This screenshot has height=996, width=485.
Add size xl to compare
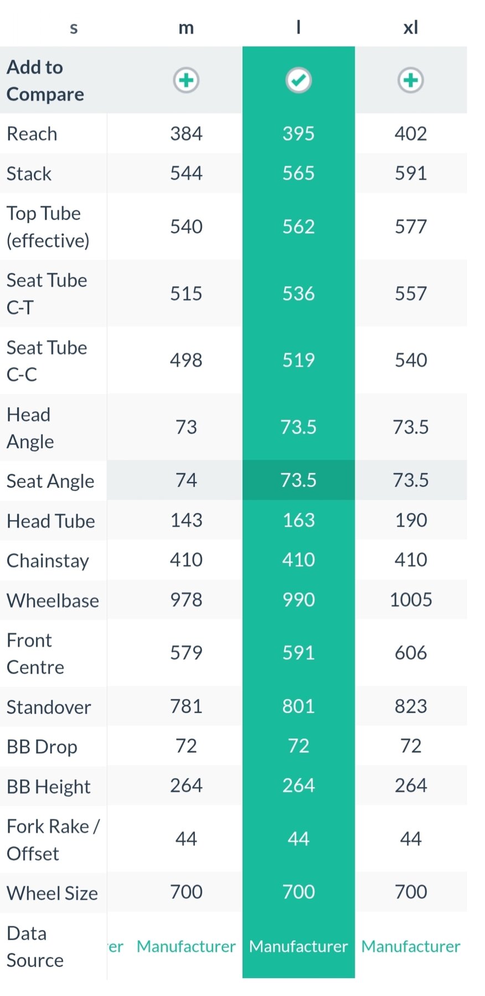pos(410,80)
